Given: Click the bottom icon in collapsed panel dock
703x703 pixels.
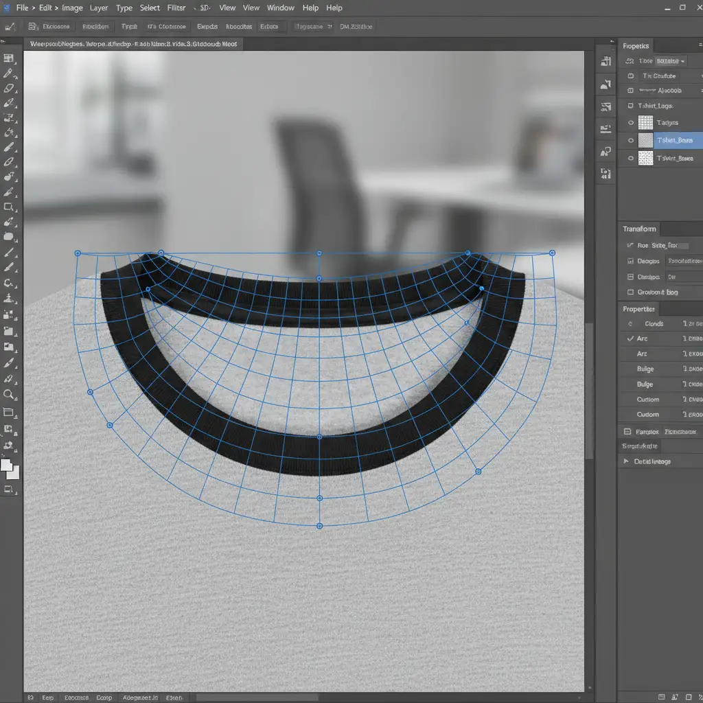Looking at the screenshot, I should [606, 174].
